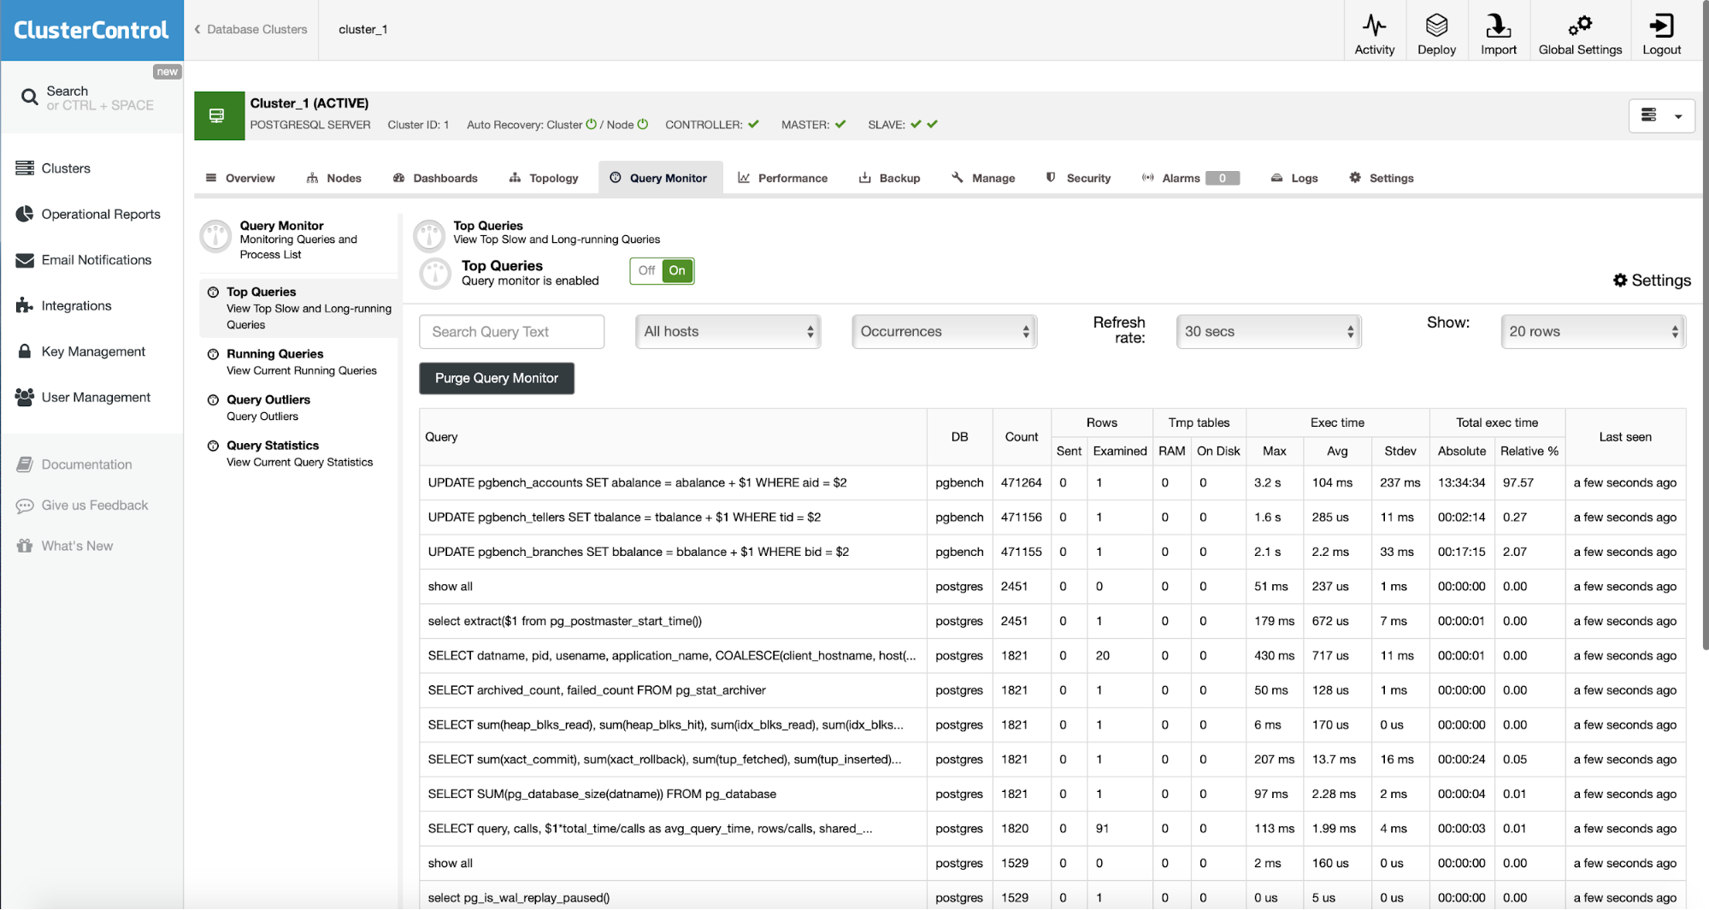Open the Security tab
1709x910 pixels.
click(1078, 178)
